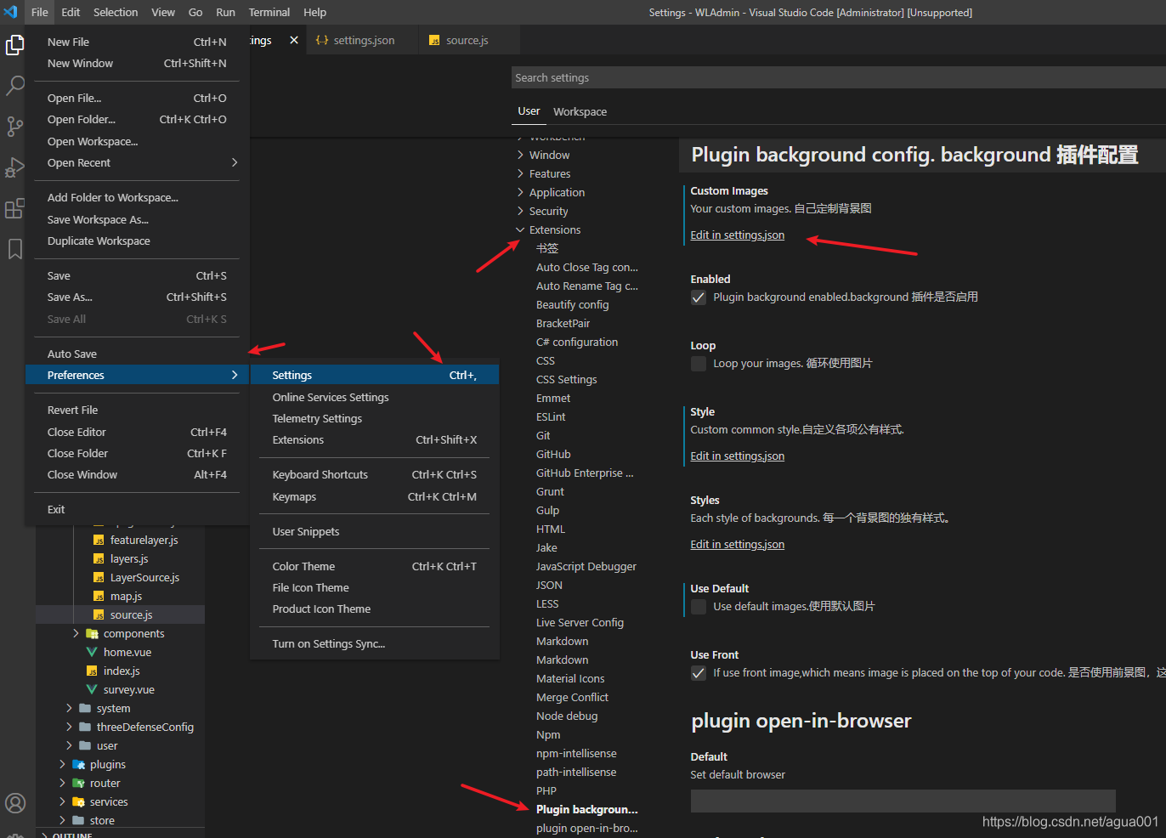The width and height of the screenshot is (1166, 838).
Task: Expand the Features settings category
Action: [520, 173]
